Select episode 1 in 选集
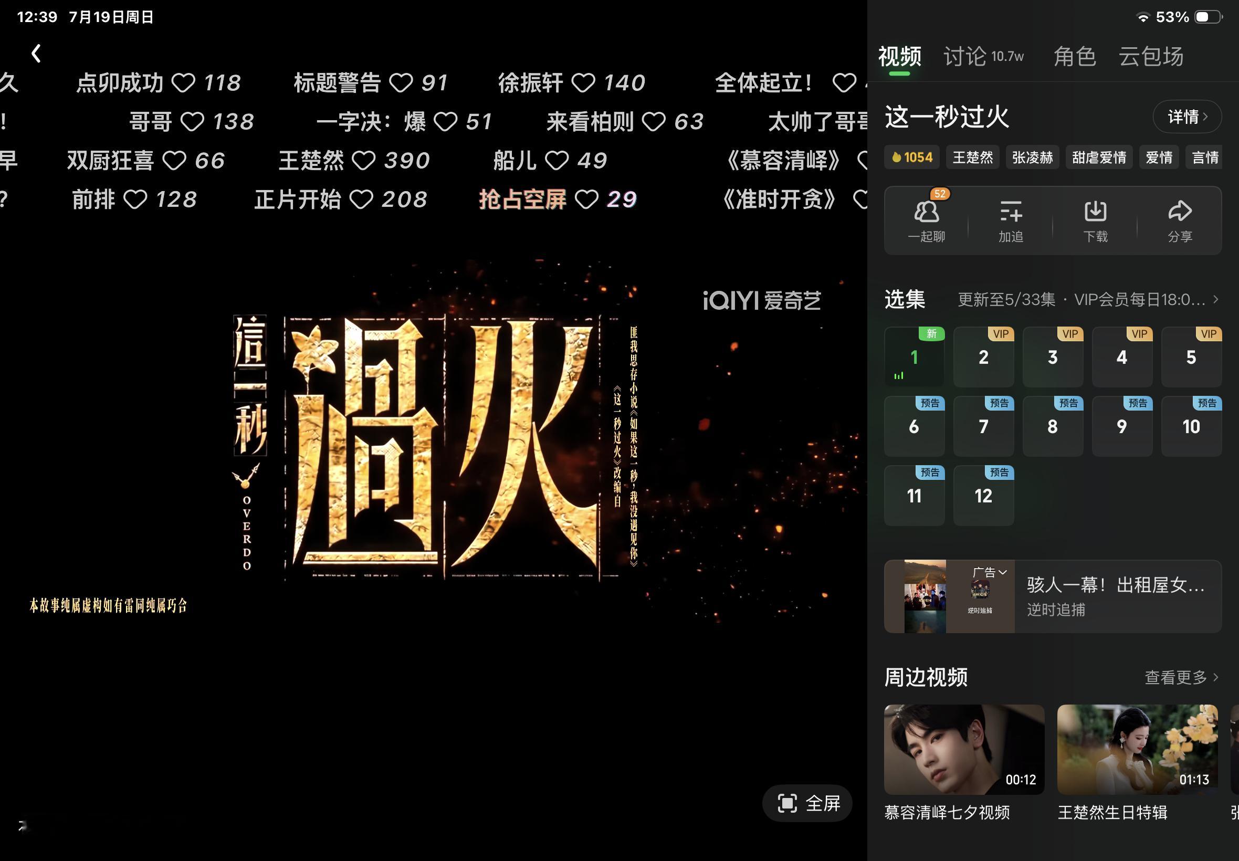 tap(914, 356)
